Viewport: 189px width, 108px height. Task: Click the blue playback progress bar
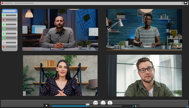click(70, 106)
